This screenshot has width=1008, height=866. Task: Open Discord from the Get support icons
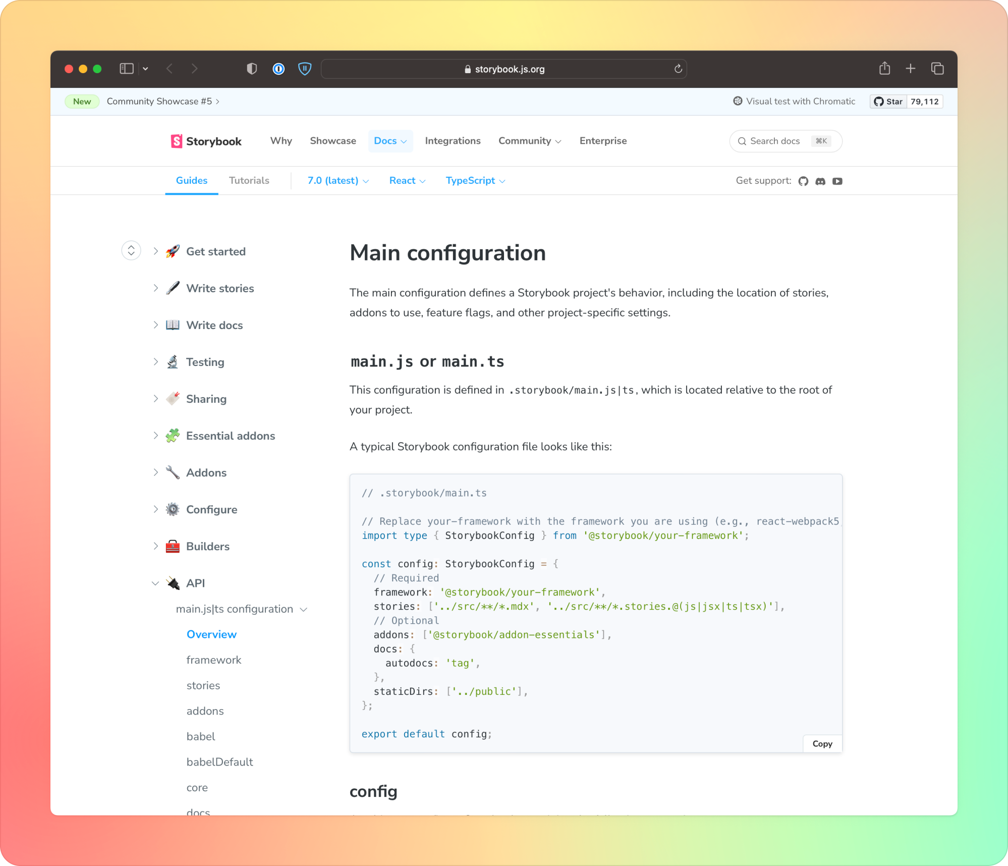820,181
